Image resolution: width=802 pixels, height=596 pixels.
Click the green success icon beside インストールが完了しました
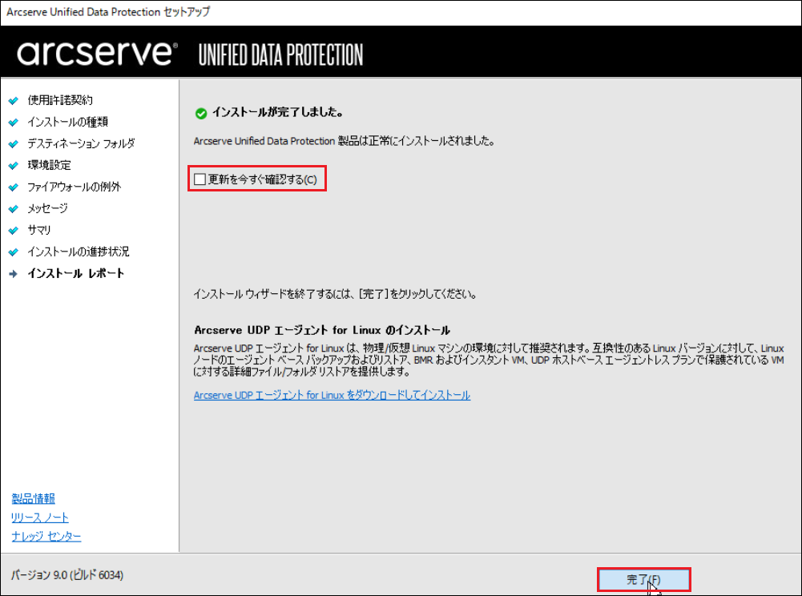[201, 113]
